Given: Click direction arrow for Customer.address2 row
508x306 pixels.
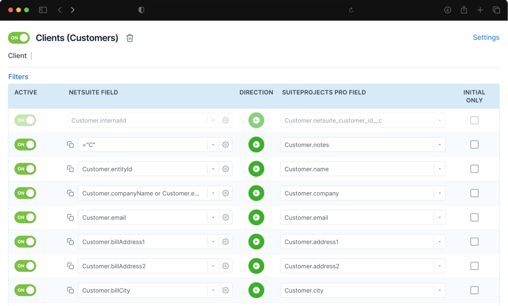Looking at the screenshot, I should click(x=256, y=266).
